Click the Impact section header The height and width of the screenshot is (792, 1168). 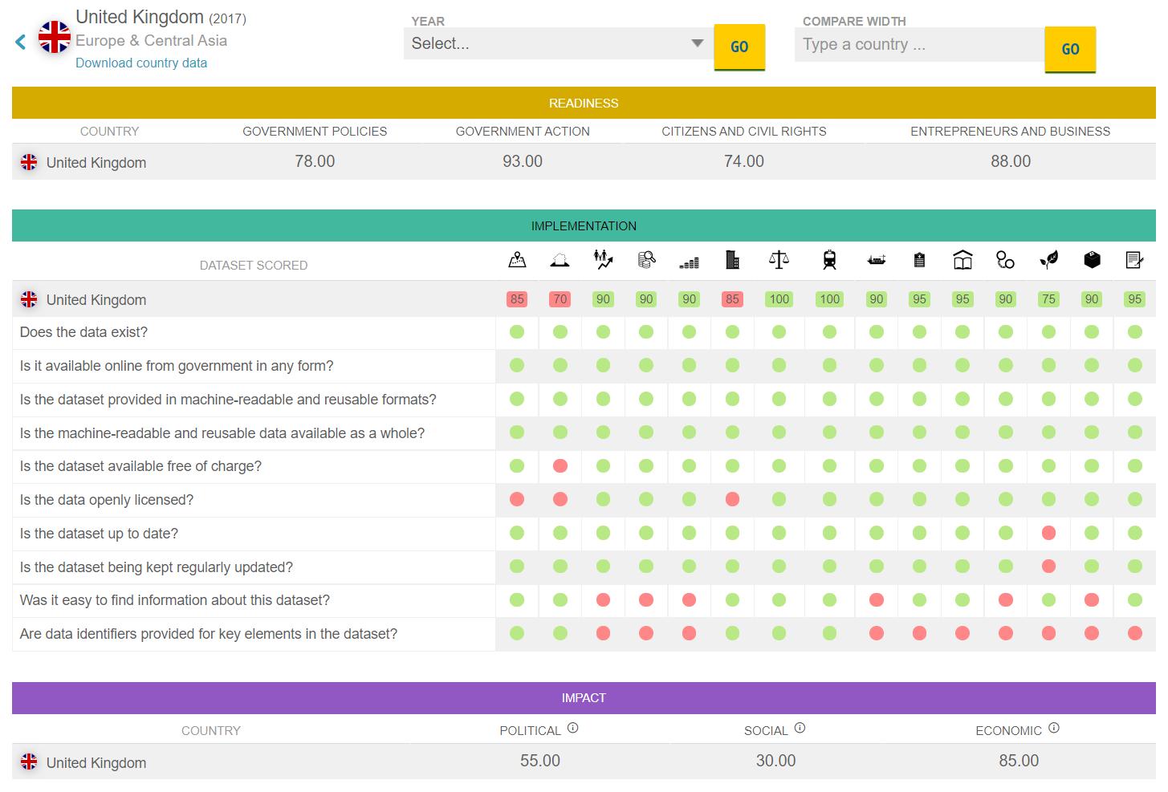coord(584,698)
